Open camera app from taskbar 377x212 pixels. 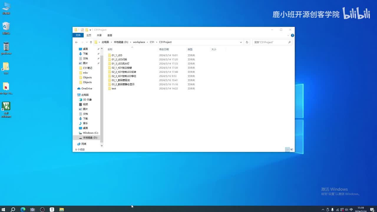click(x=33, y=209)
